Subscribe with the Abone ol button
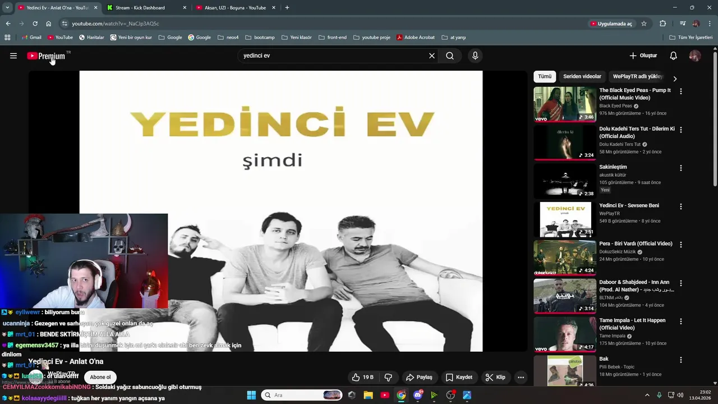 pos(100,377)
